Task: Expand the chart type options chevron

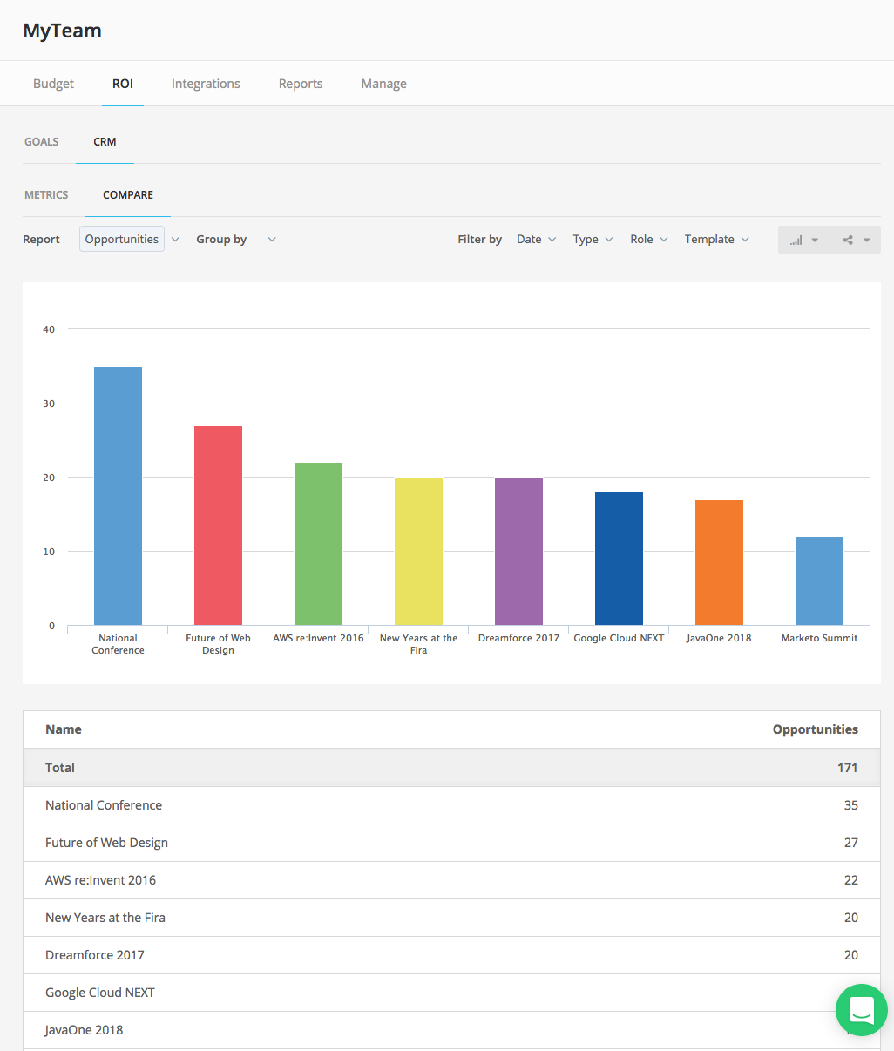Action: (815, 240)
